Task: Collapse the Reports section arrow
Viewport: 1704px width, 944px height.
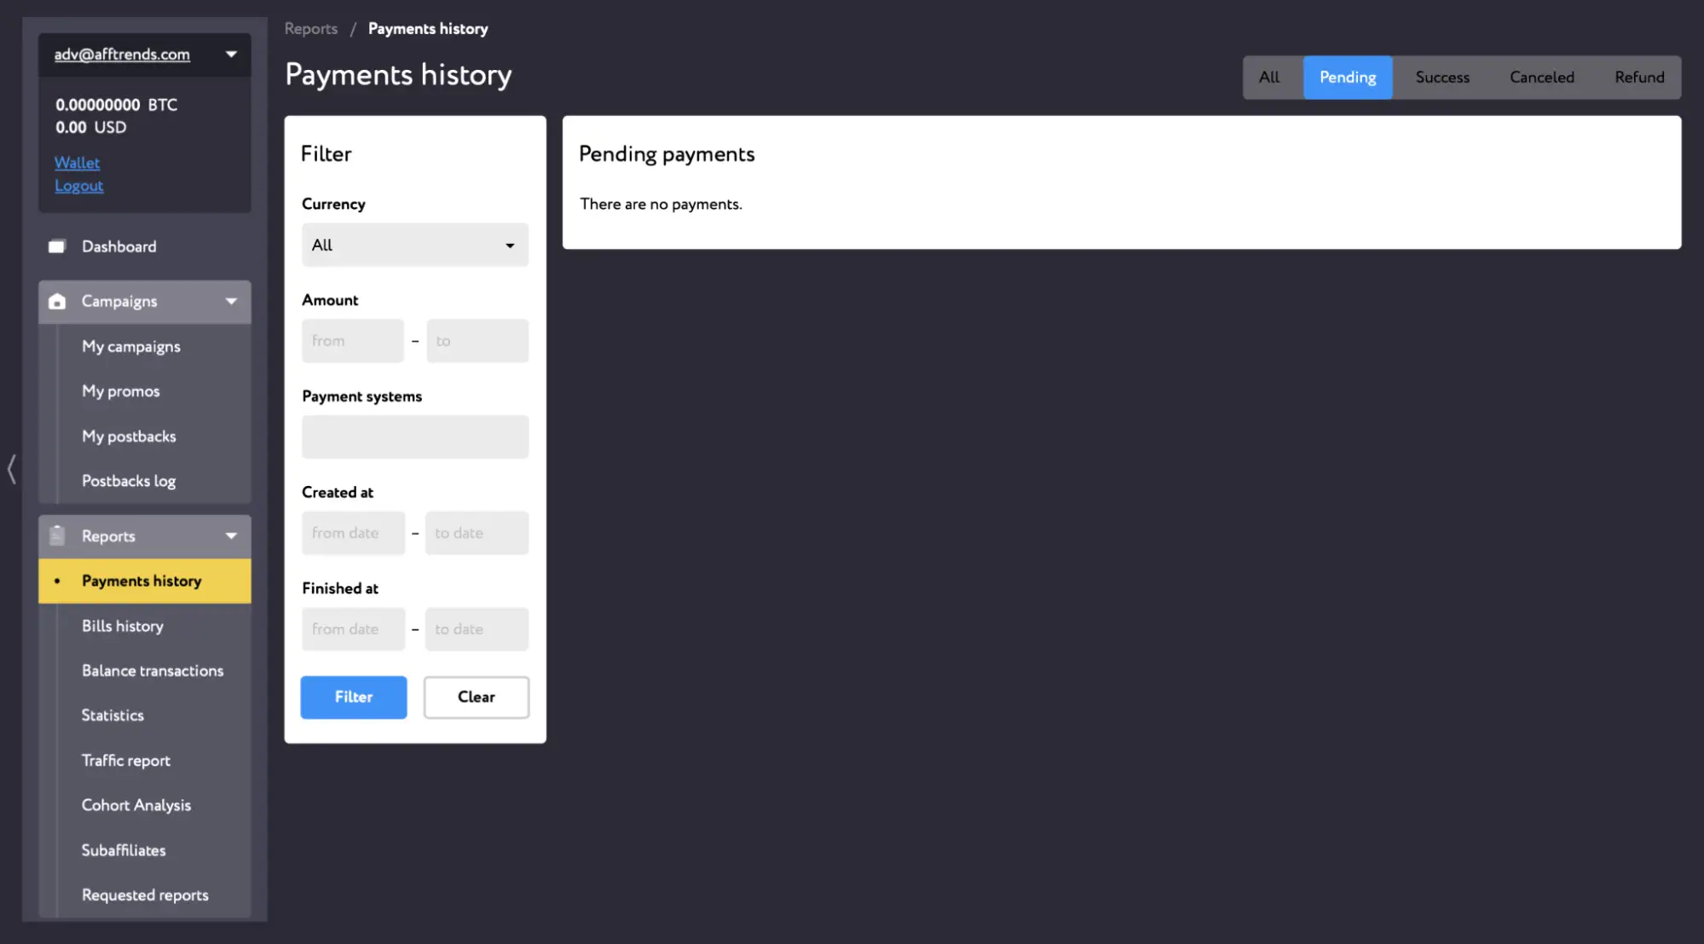Action: pos(231,536)
